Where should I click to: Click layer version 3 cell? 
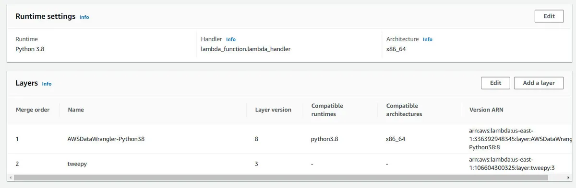coord(257,164)
